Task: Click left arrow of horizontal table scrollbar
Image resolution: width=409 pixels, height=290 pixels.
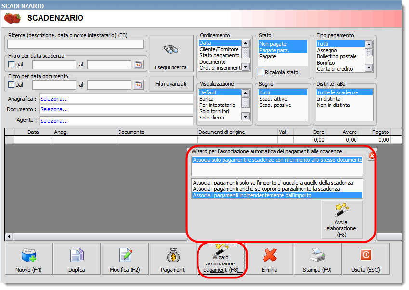Action: coord(9,237)
